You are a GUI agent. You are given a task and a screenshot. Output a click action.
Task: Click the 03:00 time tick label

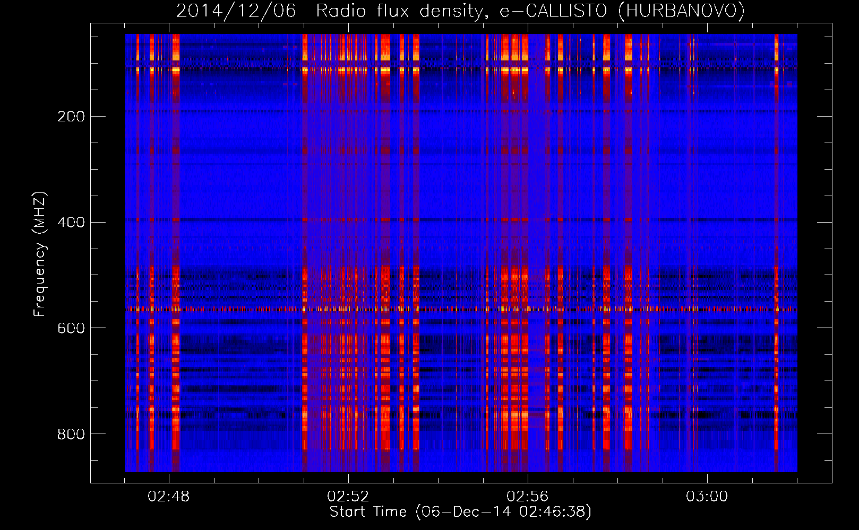[x=707, y=497]
